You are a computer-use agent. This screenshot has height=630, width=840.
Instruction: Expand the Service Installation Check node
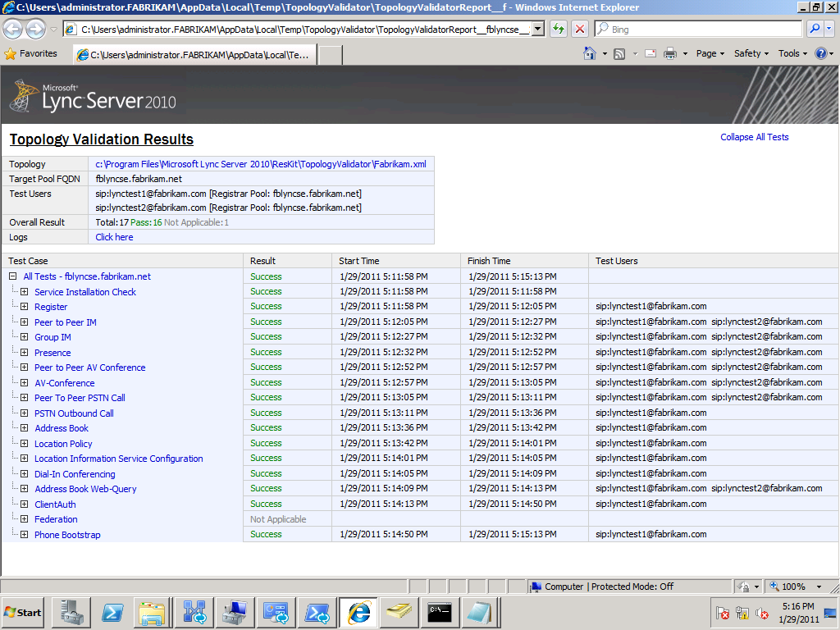(x=24, y=292)
